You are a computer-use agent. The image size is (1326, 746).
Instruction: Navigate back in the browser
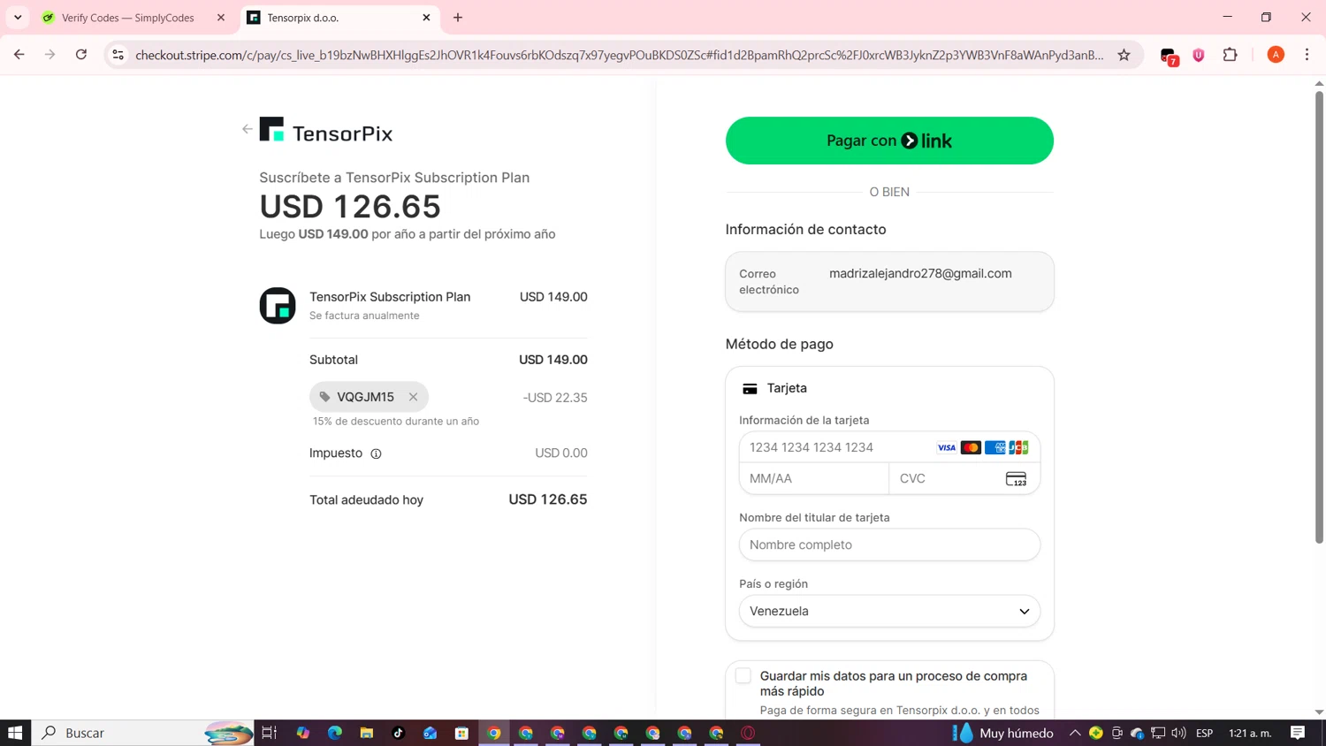click(x=19, y=55)
